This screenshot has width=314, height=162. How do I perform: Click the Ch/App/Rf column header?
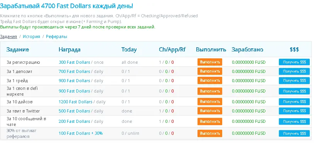point(172,50)
